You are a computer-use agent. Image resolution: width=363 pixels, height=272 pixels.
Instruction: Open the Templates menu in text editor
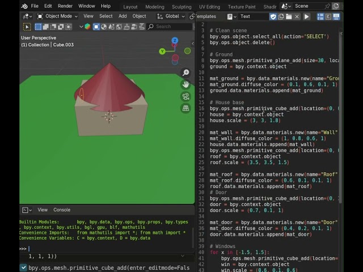[206, 16]
